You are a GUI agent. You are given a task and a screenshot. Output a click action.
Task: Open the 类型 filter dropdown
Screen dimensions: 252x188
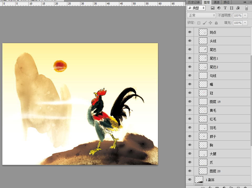pyautogui.click(x=196, y=8)
